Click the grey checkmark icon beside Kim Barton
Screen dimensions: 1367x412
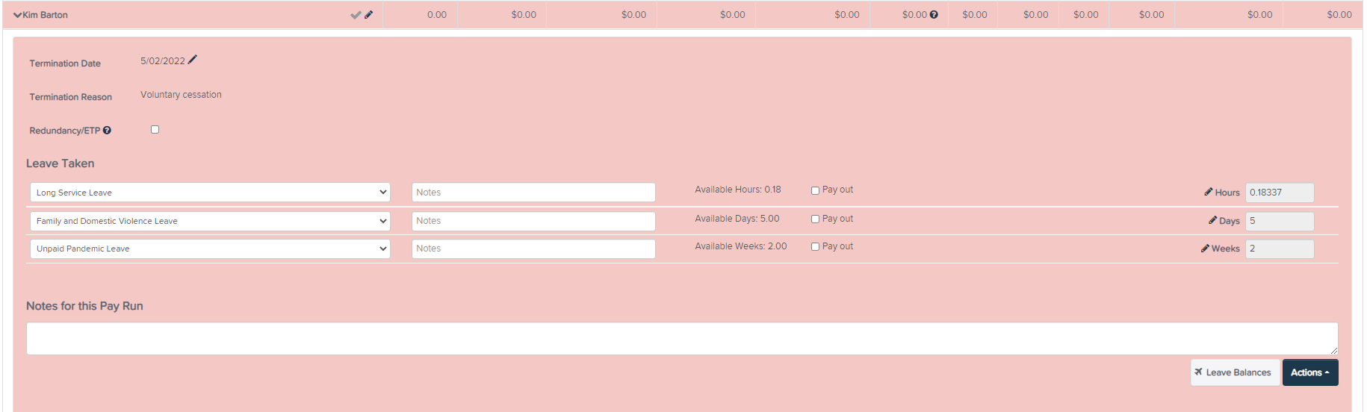[356, 15]
